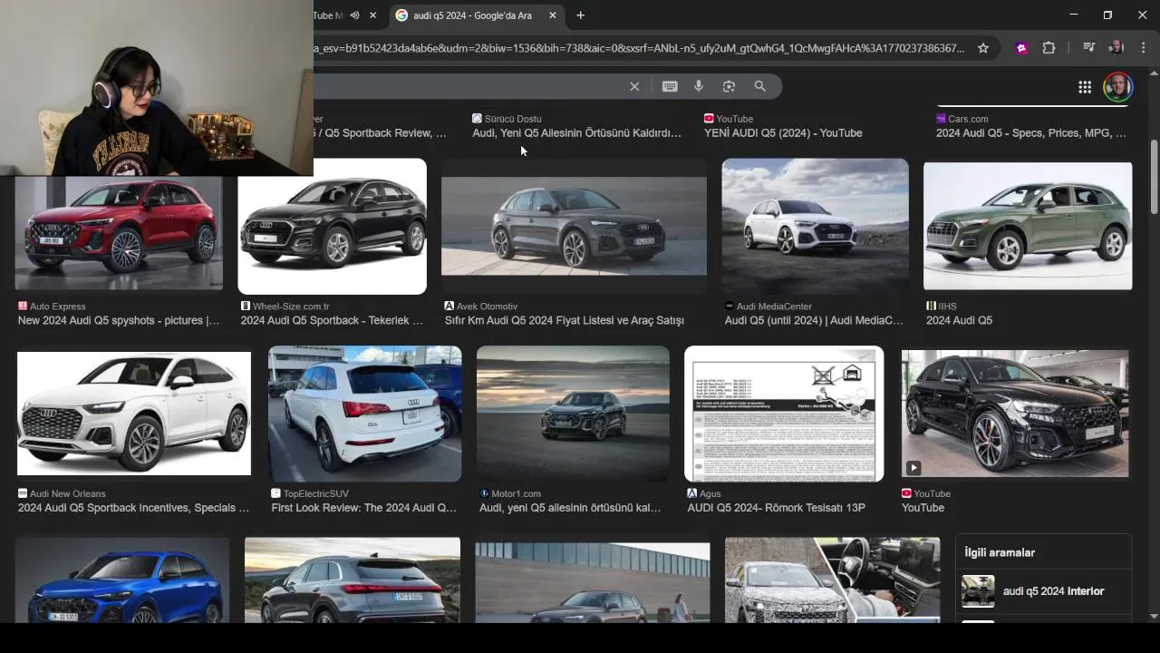Open the '2024 Audi Q5' IIHS title link
Image resolution: width=1160 pixels, height=653 pixels.
click(959, 320)
